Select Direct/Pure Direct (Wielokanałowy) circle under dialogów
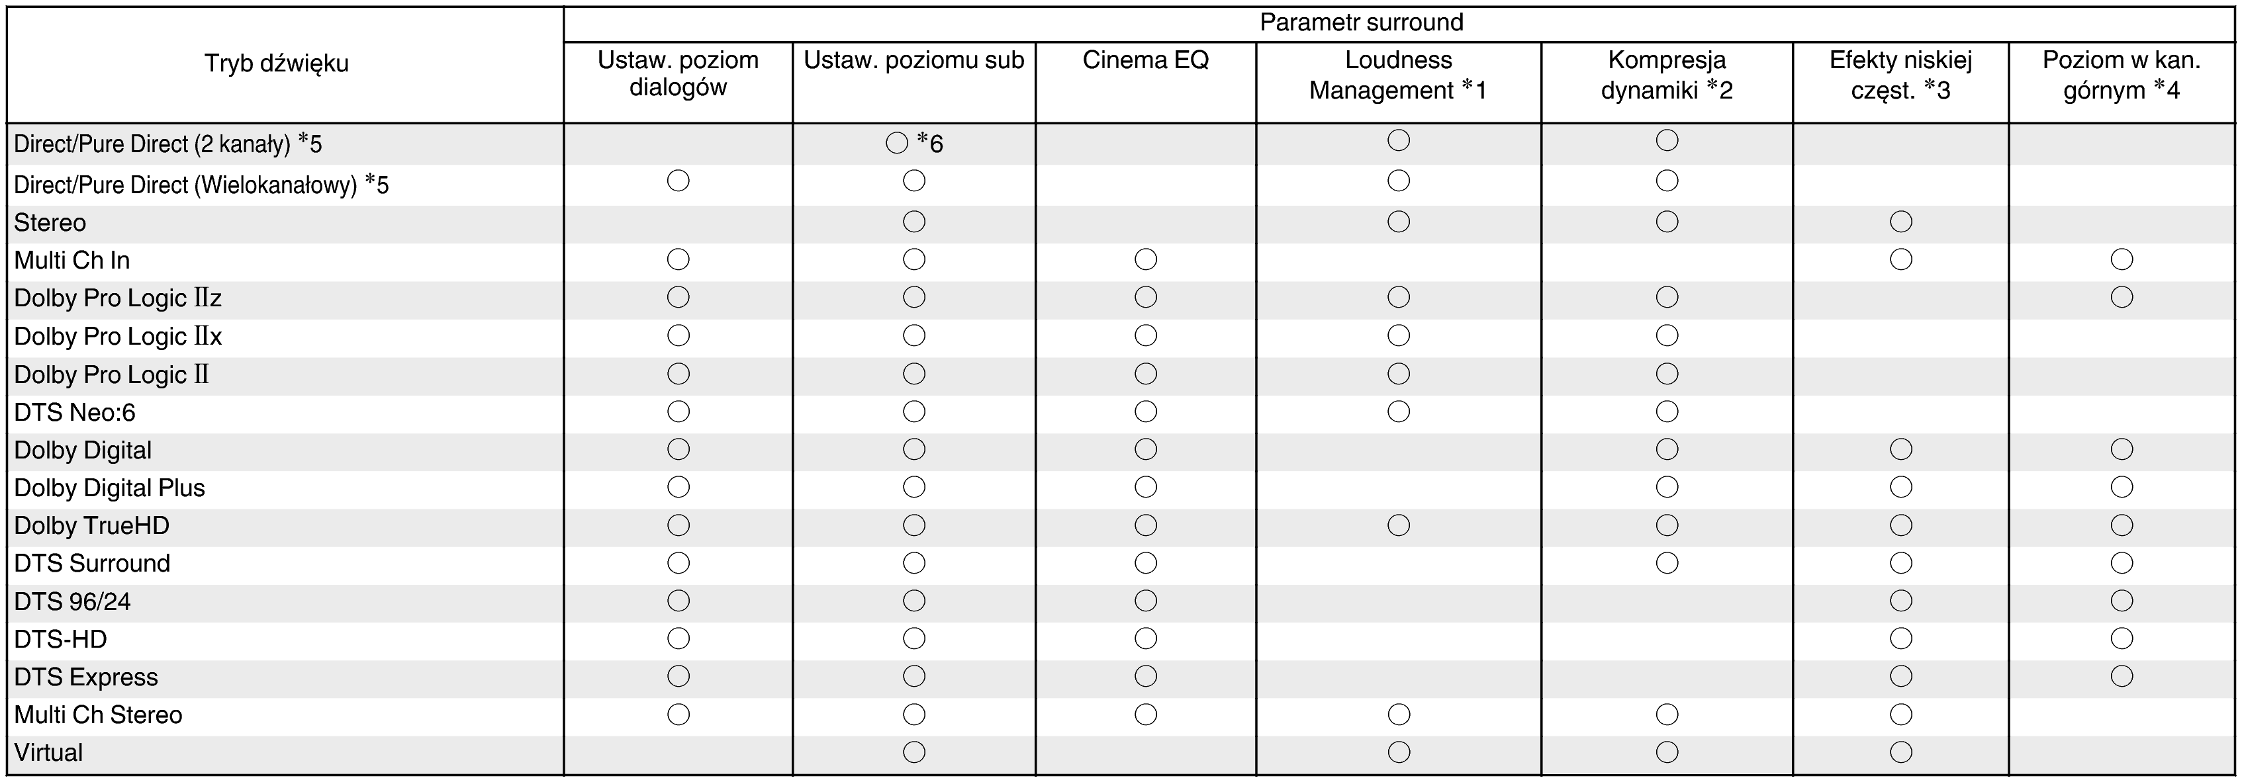2242x782 pixels. tap(678, 181)
